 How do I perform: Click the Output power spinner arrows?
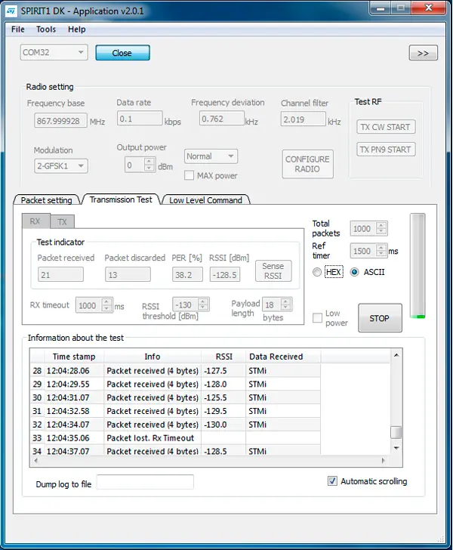click(x=149, y=165)
